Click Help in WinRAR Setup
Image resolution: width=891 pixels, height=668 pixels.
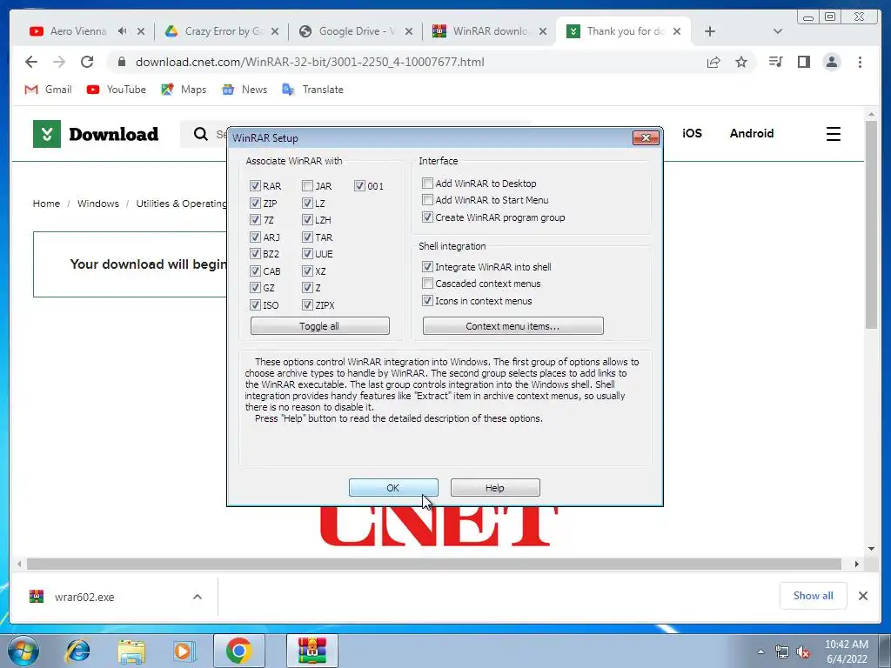click(495, 487)
